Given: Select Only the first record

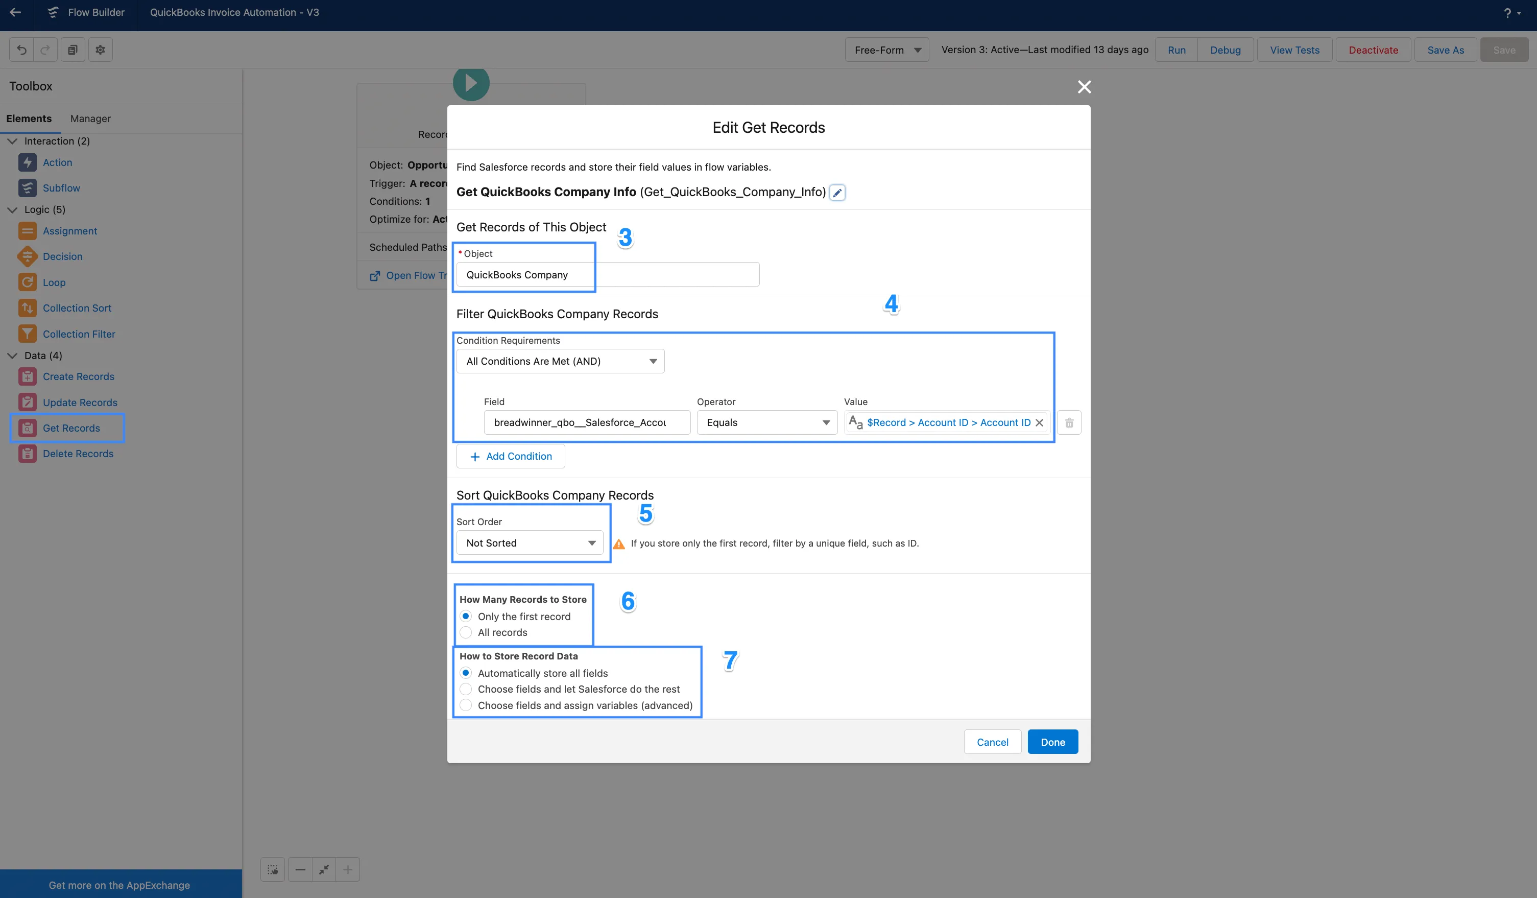Looking at the screenshot, I should pyautogui.click(x=466, y=617).
